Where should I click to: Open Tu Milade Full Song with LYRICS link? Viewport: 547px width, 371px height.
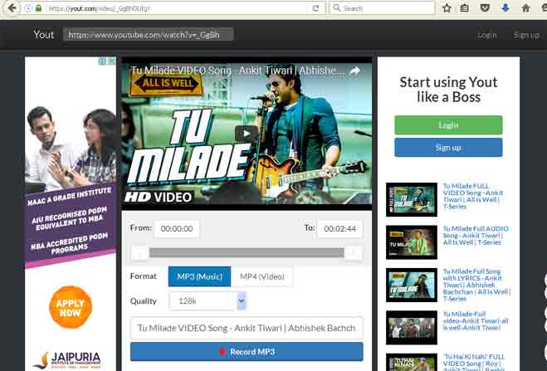476,285
